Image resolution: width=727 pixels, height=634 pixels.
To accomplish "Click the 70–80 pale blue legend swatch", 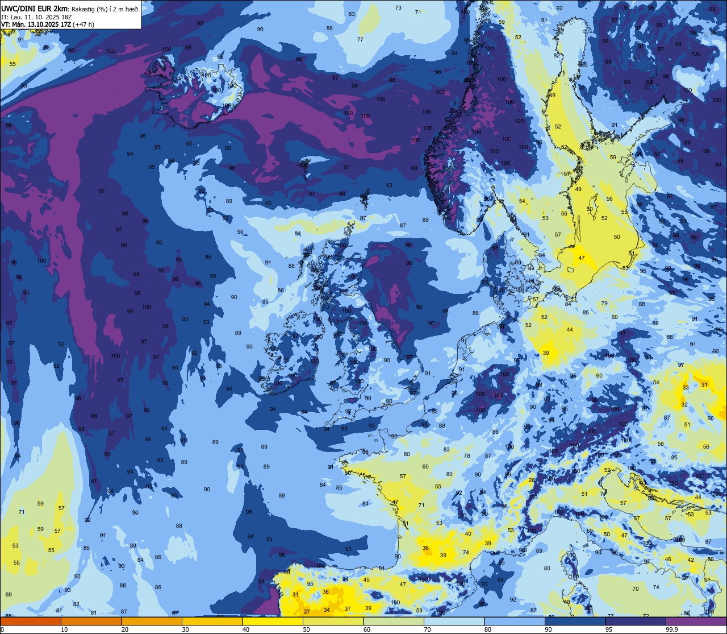I will click(x=454, y=621).
